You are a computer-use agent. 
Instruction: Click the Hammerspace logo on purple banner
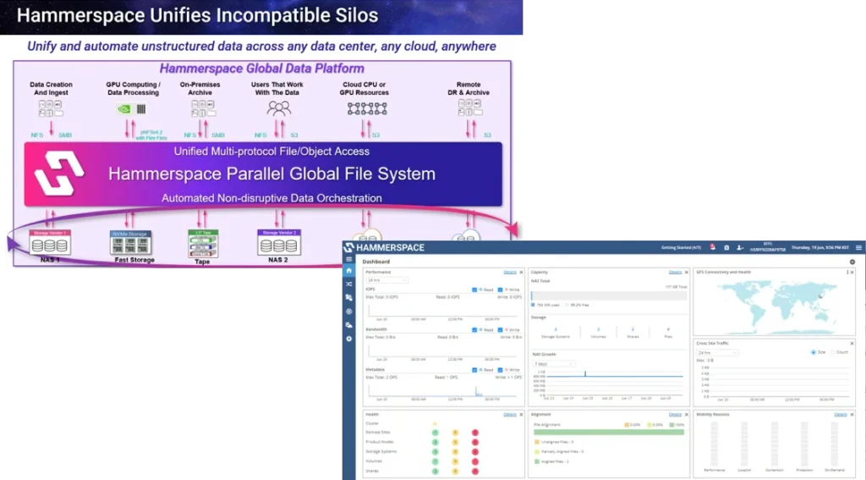click(59, 174)
